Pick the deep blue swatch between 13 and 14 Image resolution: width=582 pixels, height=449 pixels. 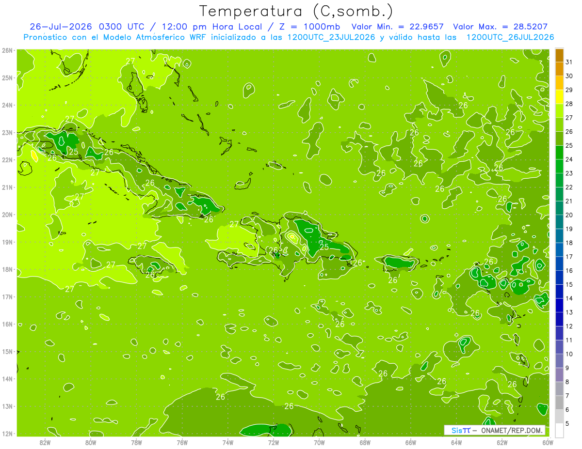click(559, 305)
